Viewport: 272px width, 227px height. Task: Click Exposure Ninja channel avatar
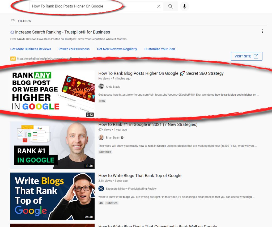pyautogui.click(x=101, y=189)
